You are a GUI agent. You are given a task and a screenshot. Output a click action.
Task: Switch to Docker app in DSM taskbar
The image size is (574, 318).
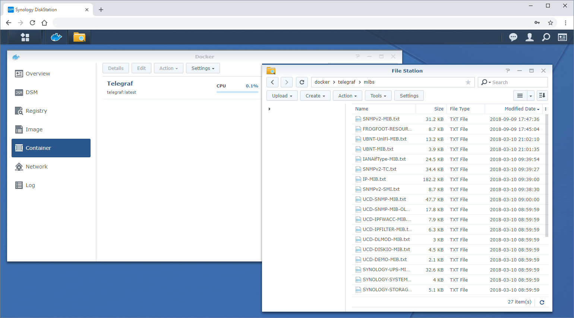[x=56, y=37]
